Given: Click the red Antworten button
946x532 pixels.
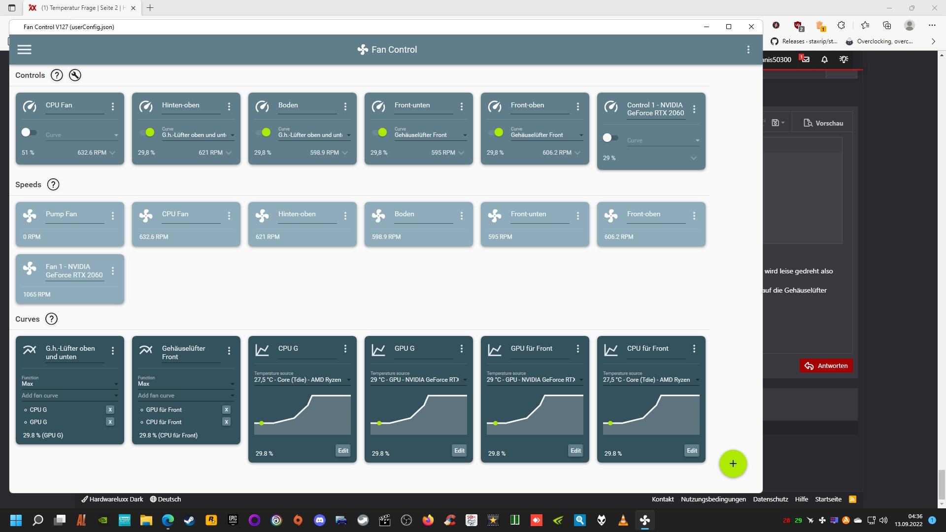Looking at the screenshot, I should click(x=826, y=366).
